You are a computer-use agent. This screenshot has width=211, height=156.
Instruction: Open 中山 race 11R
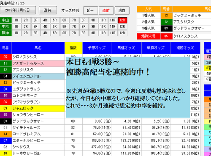click(113, 20)
